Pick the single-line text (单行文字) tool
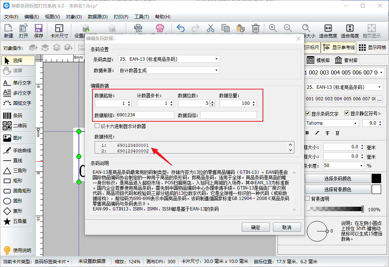389x267 pixels. [x=17, y=83]
